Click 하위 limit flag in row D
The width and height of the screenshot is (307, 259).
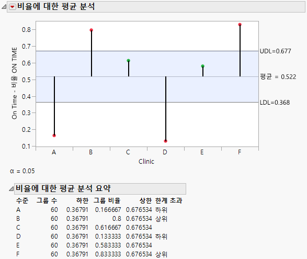pyautogui.click(x=161, y=237)
